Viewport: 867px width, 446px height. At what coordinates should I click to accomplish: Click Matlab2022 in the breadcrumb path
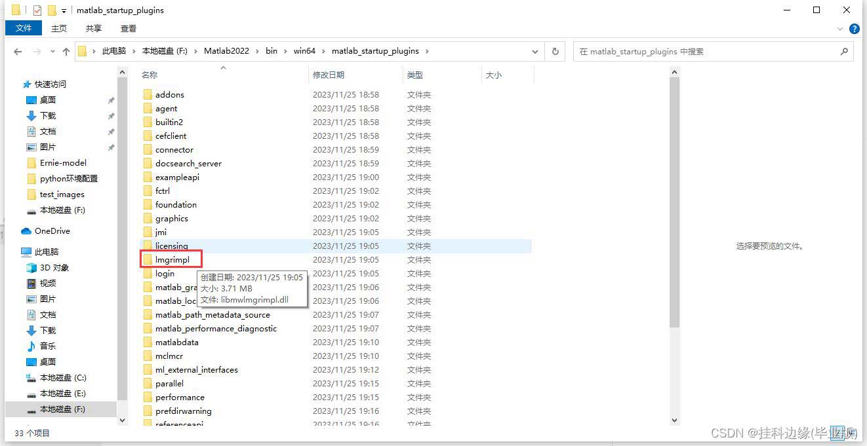pos(226,51)
